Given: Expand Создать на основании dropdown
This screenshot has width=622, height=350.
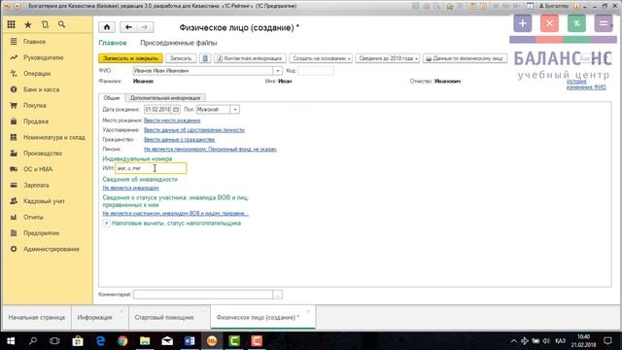Looking at the screenshot, I should tap(321, 58).
